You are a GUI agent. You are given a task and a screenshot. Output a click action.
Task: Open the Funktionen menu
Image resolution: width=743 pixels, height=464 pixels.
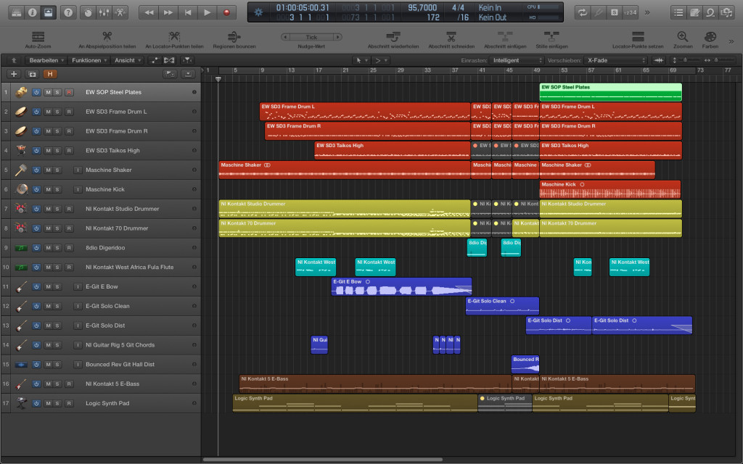(x=89, y=60)
